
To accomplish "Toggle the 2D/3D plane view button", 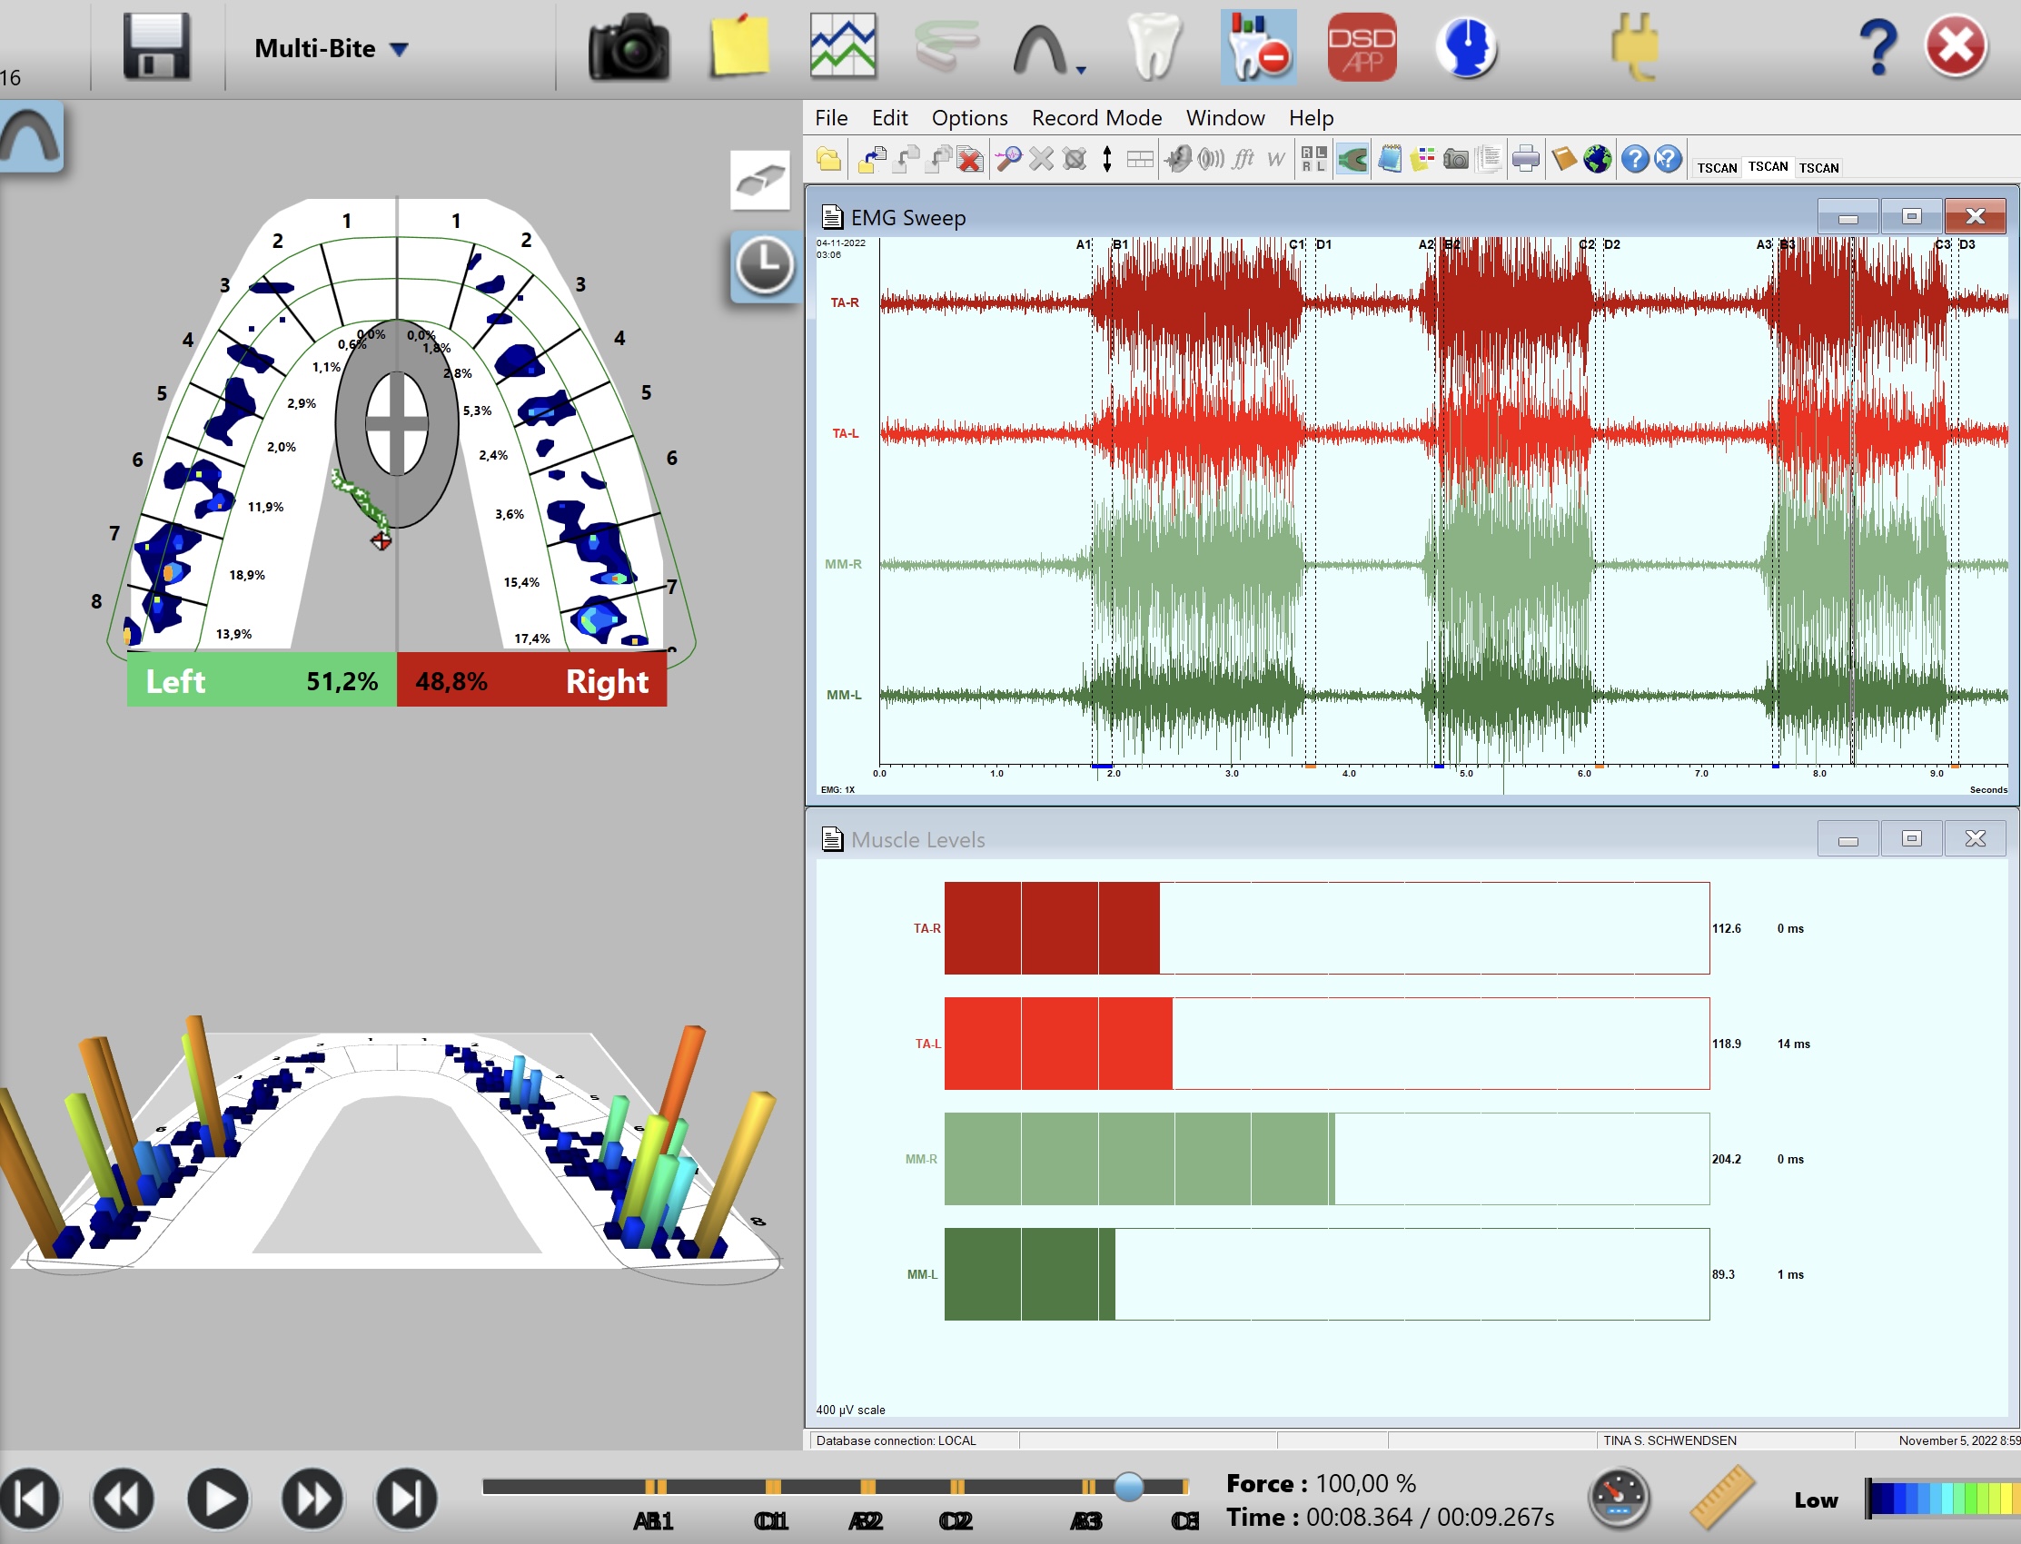I will [x=760, y=179].
